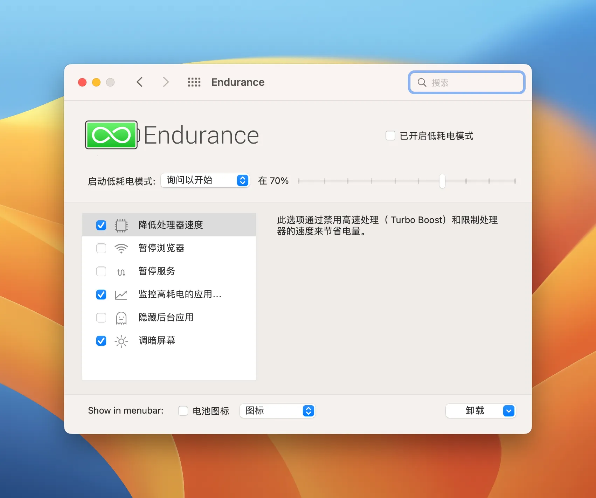The width and height of the screenshot is (596, 498).
Task: Uncheck 监控高耗电的应用 option
Action: [101, 295]
